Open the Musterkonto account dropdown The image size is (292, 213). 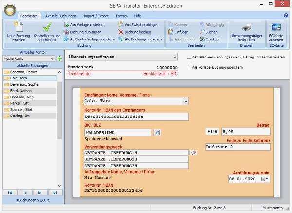[53, 59]
